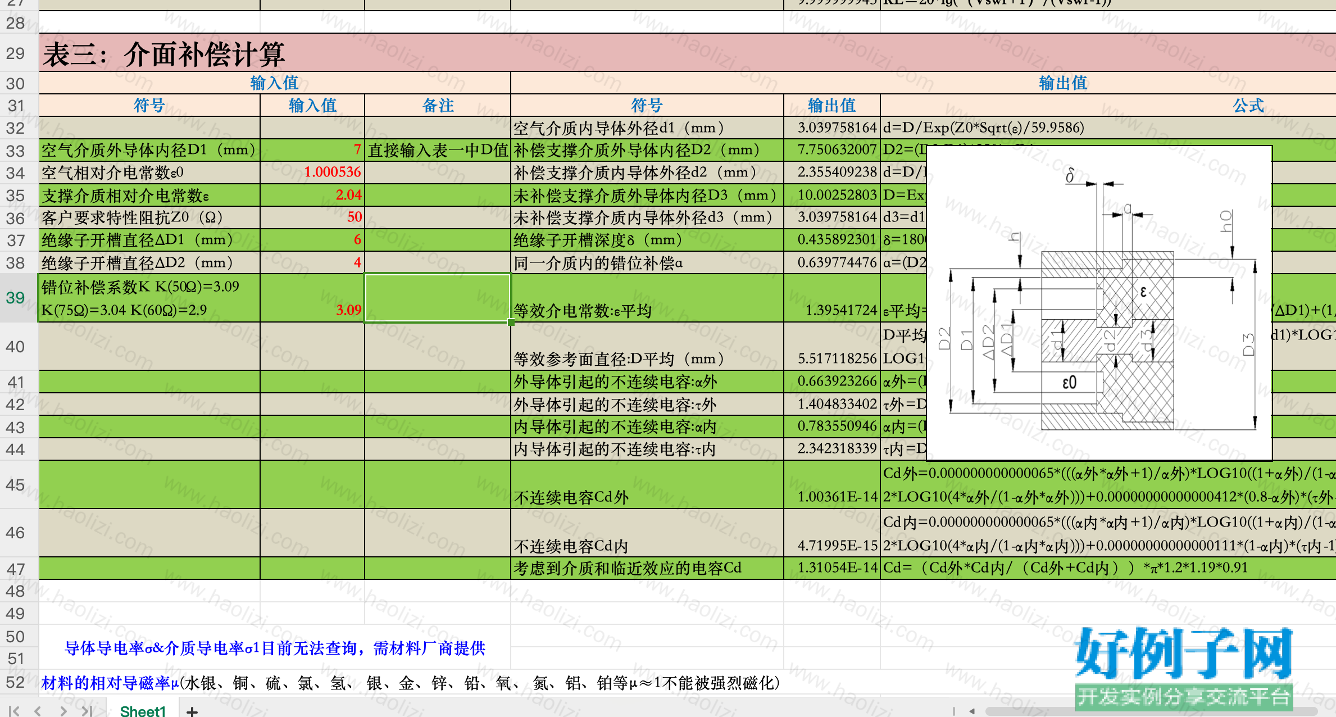
Task: Select cell 等效参考面直径:D平均（mm）
Action: (647, 346)
